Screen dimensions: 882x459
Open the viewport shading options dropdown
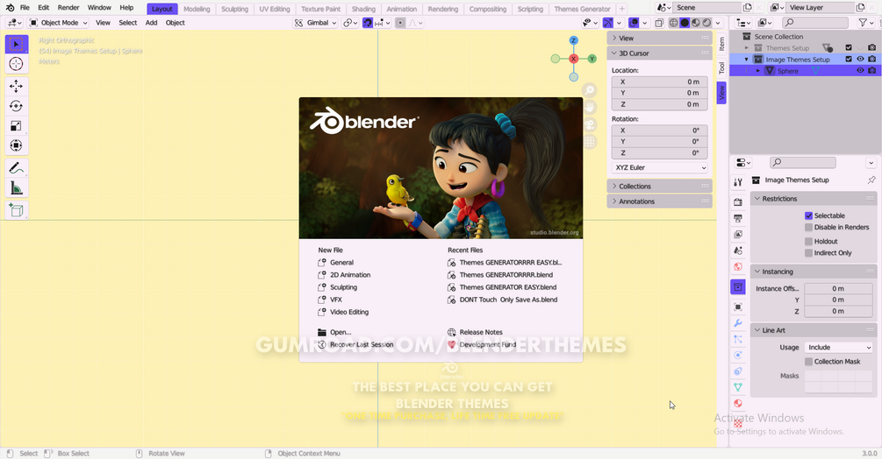tap(718, 23)
